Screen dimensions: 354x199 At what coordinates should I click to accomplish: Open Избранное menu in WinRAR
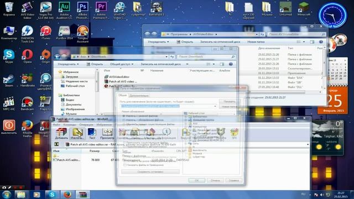click(104, 124)
